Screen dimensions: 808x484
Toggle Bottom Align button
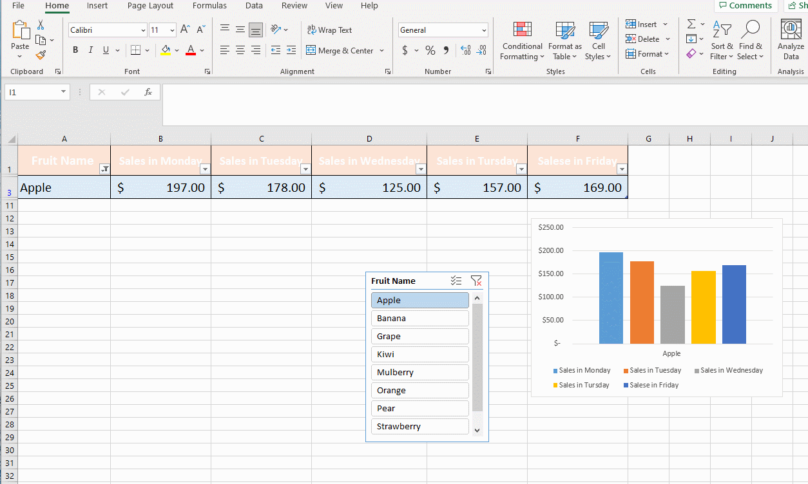click(x=256, y=30)
